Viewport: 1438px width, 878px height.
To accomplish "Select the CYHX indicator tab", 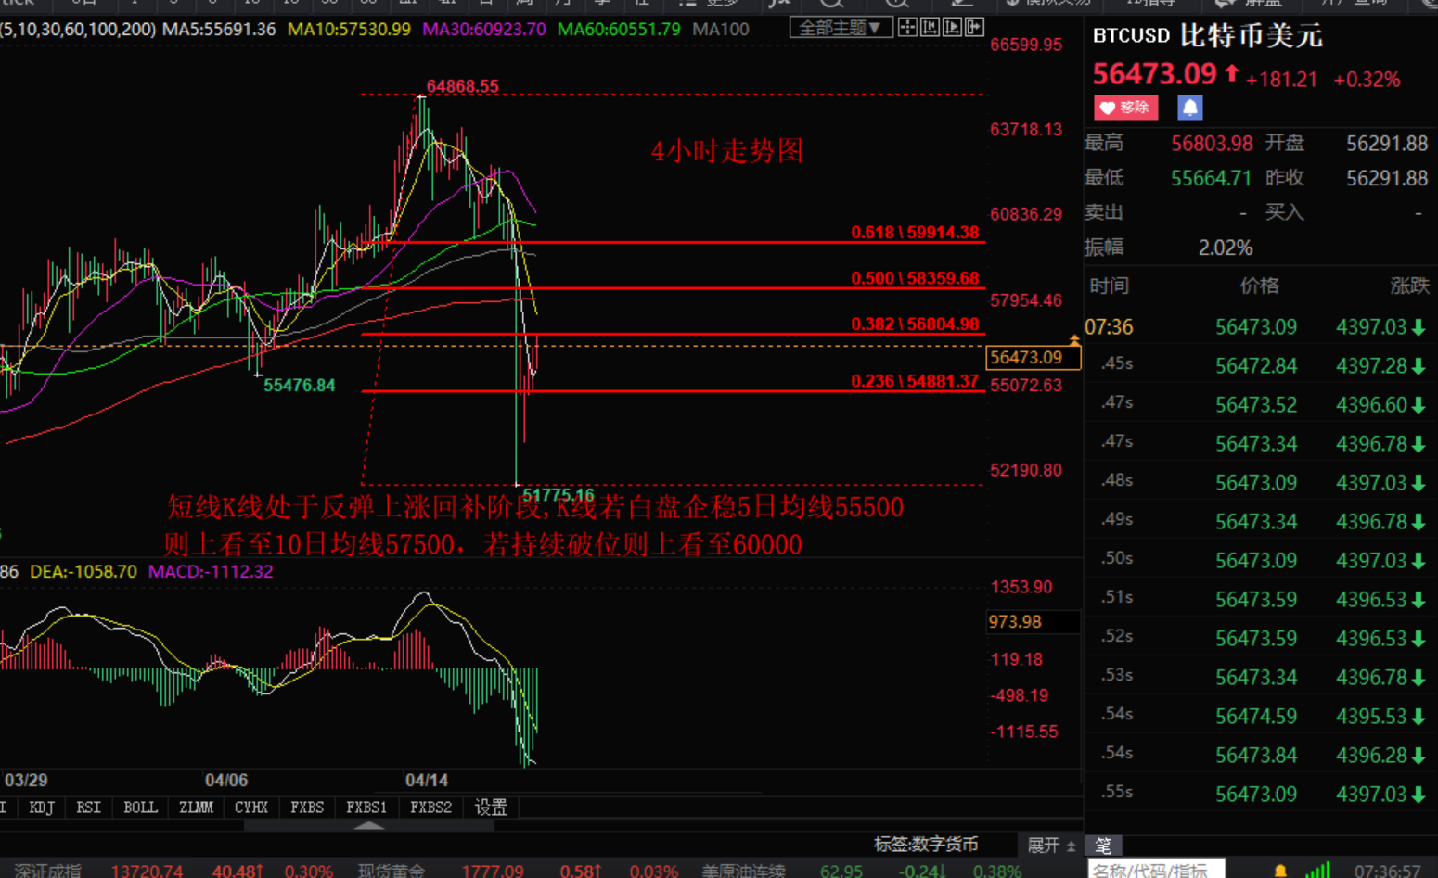I will click(x=251, y=808).
